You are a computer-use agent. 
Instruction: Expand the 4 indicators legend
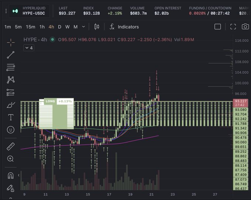29,48
